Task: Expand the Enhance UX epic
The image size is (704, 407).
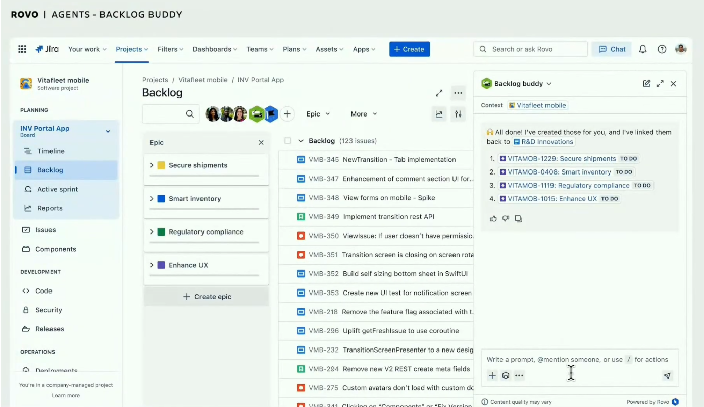Action: pyautogui.click(x=152, y=265)
